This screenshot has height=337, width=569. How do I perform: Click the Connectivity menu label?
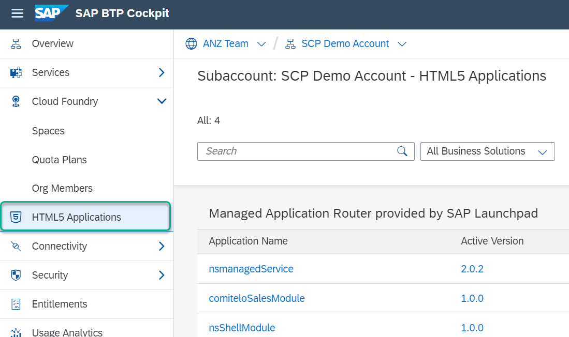click(x=60, y=246)
